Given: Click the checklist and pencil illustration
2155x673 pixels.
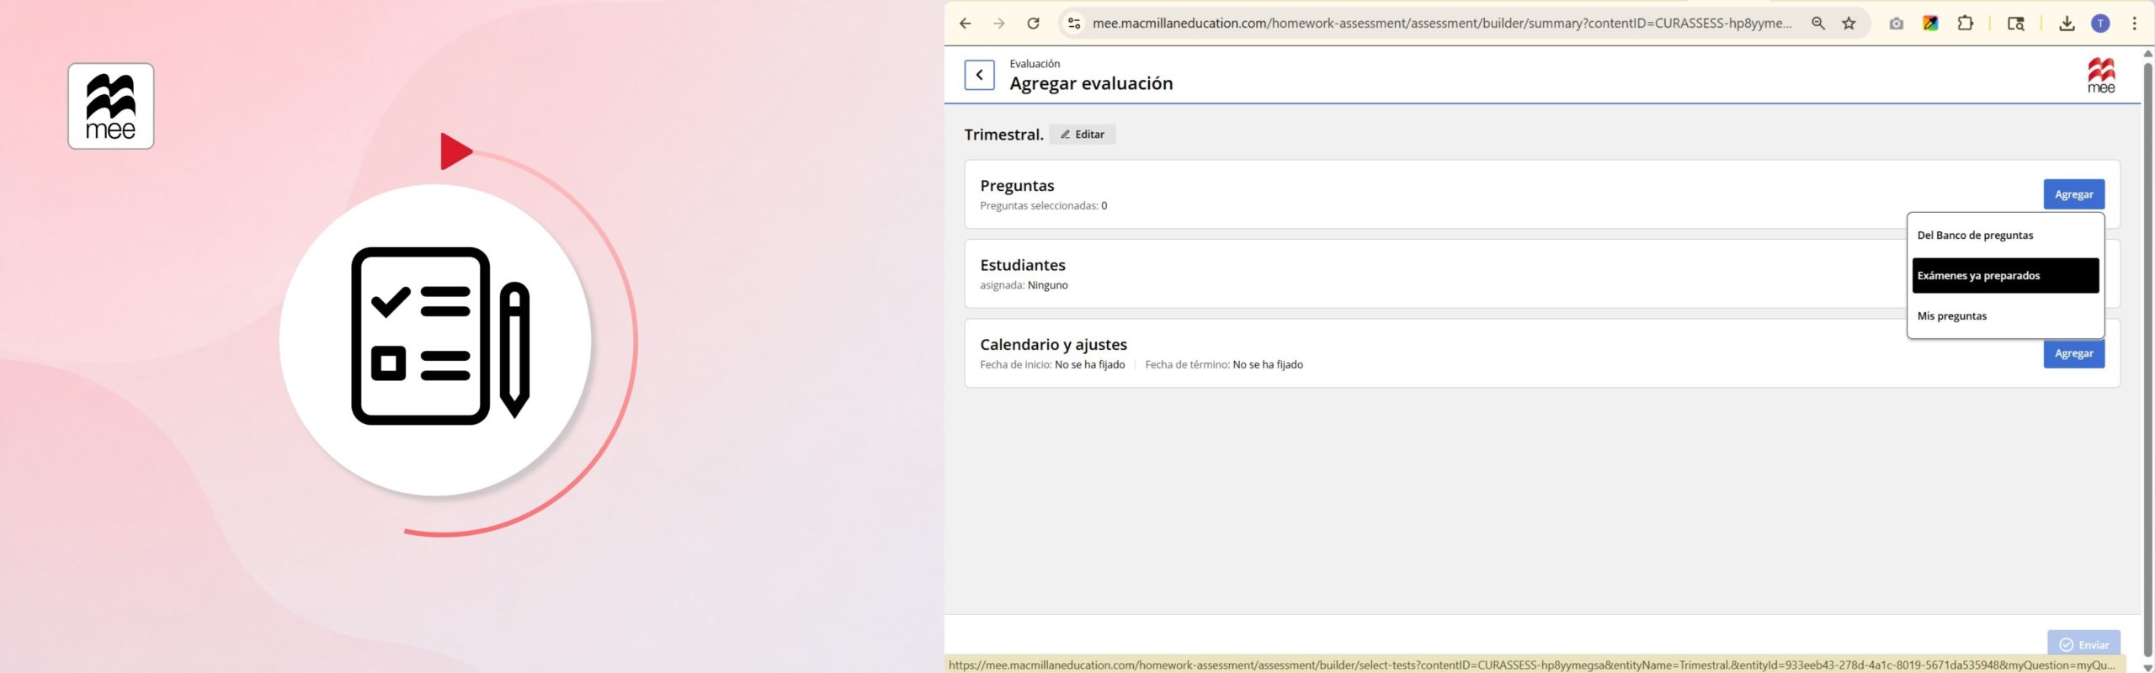Looking at the screenshot, I should pyautogui.click(x=440, y=335).
